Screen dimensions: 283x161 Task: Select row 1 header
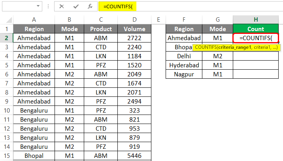click(7, 29)
